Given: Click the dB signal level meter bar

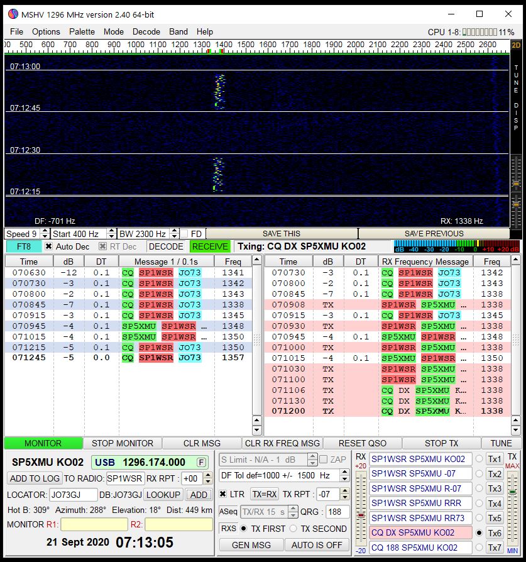Looking at the screenshot, I should pyautogui.click(x=456, y=246).
